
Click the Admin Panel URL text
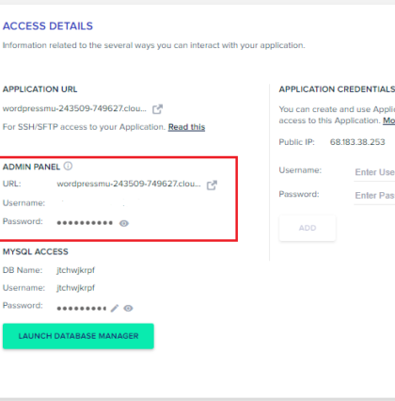pyautogui.click(x=129, y=184)
